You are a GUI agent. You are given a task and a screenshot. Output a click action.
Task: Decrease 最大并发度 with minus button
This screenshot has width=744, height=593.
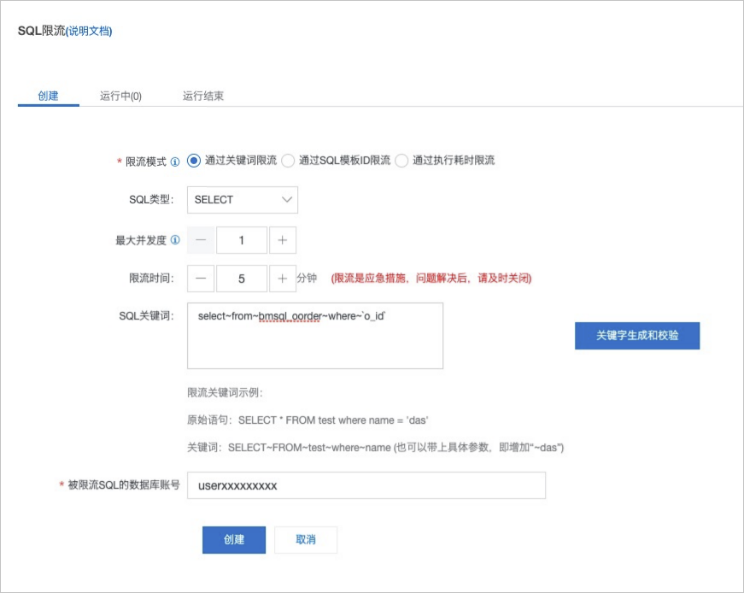click(x=201, y=240)
